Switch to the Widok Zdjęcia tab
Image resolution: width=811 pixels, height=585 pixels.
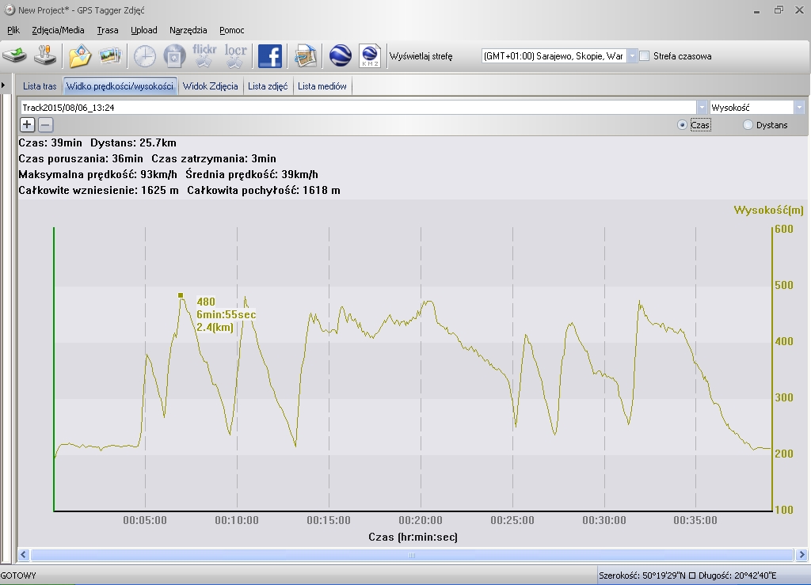210,86
